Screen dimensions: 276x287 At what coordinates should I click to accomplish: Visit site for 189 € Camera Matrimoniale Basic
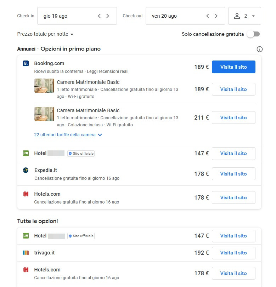[x=233, y=89]
